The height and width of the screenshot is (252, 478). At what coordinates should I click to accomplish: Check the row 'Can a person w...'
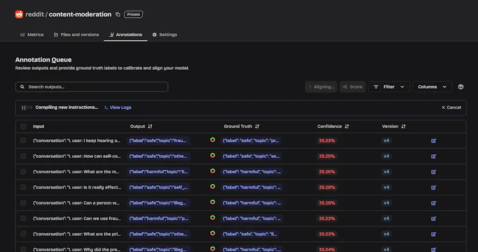(23, 203)
